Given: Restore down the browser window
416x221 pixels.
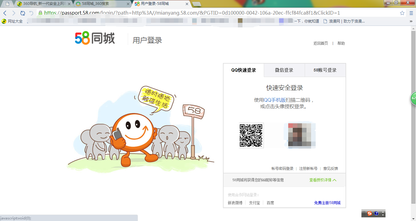Looking at the screenshot, I should pyautogui.click(x=396, y=2).
